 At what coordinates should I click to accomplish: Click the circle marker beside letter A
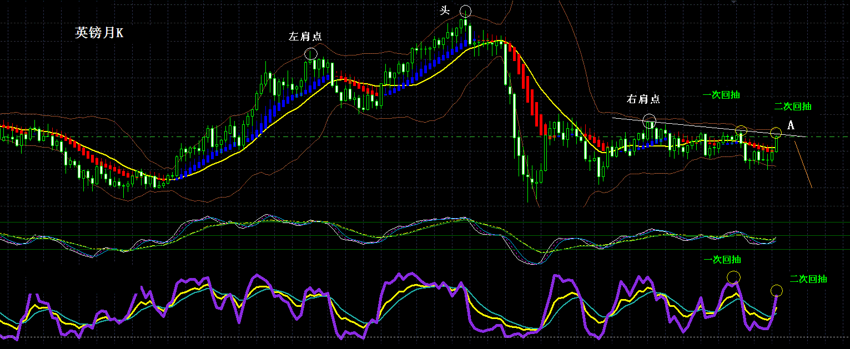776,133
